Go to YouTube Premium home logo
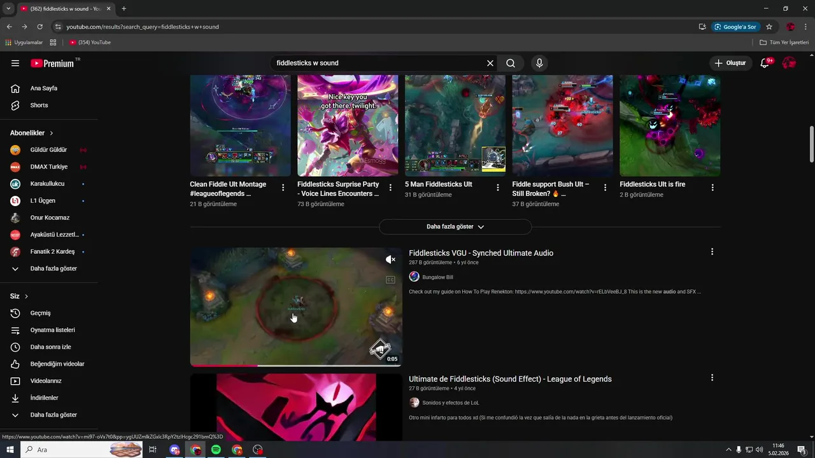 tap(52, 63)
